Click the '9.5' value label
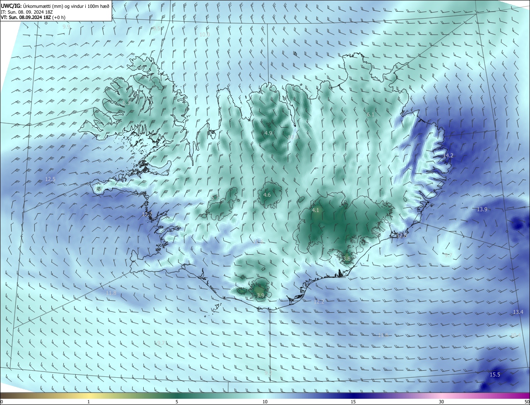 pyautogui.click(x=157, y=29)
